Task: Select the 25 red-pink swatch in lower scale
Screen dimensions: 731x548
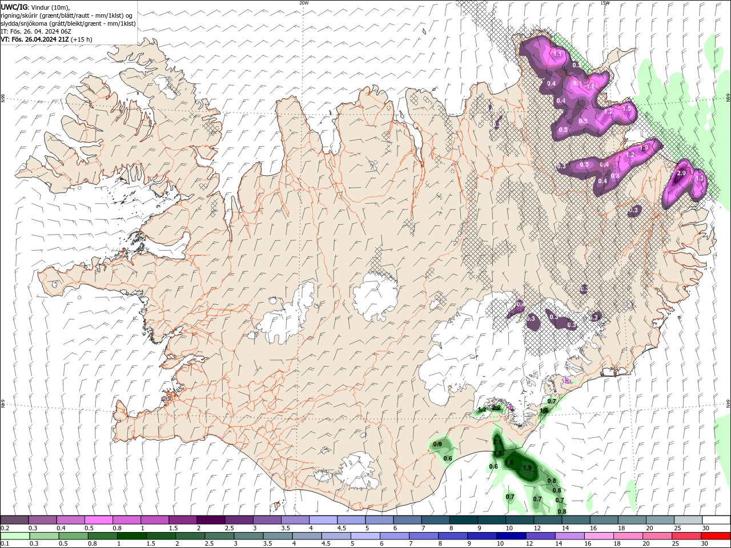Action: (x=687, y=536)
